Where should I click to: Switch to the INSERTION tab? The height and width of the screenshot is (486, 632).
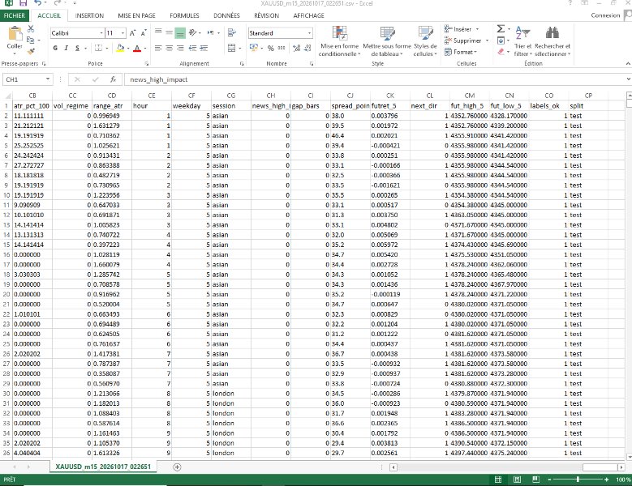(x=89, y=15)
